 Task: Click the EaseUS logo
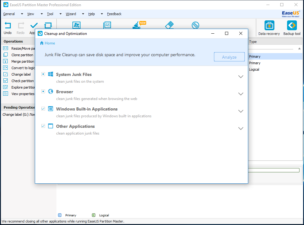pos(291,14)
